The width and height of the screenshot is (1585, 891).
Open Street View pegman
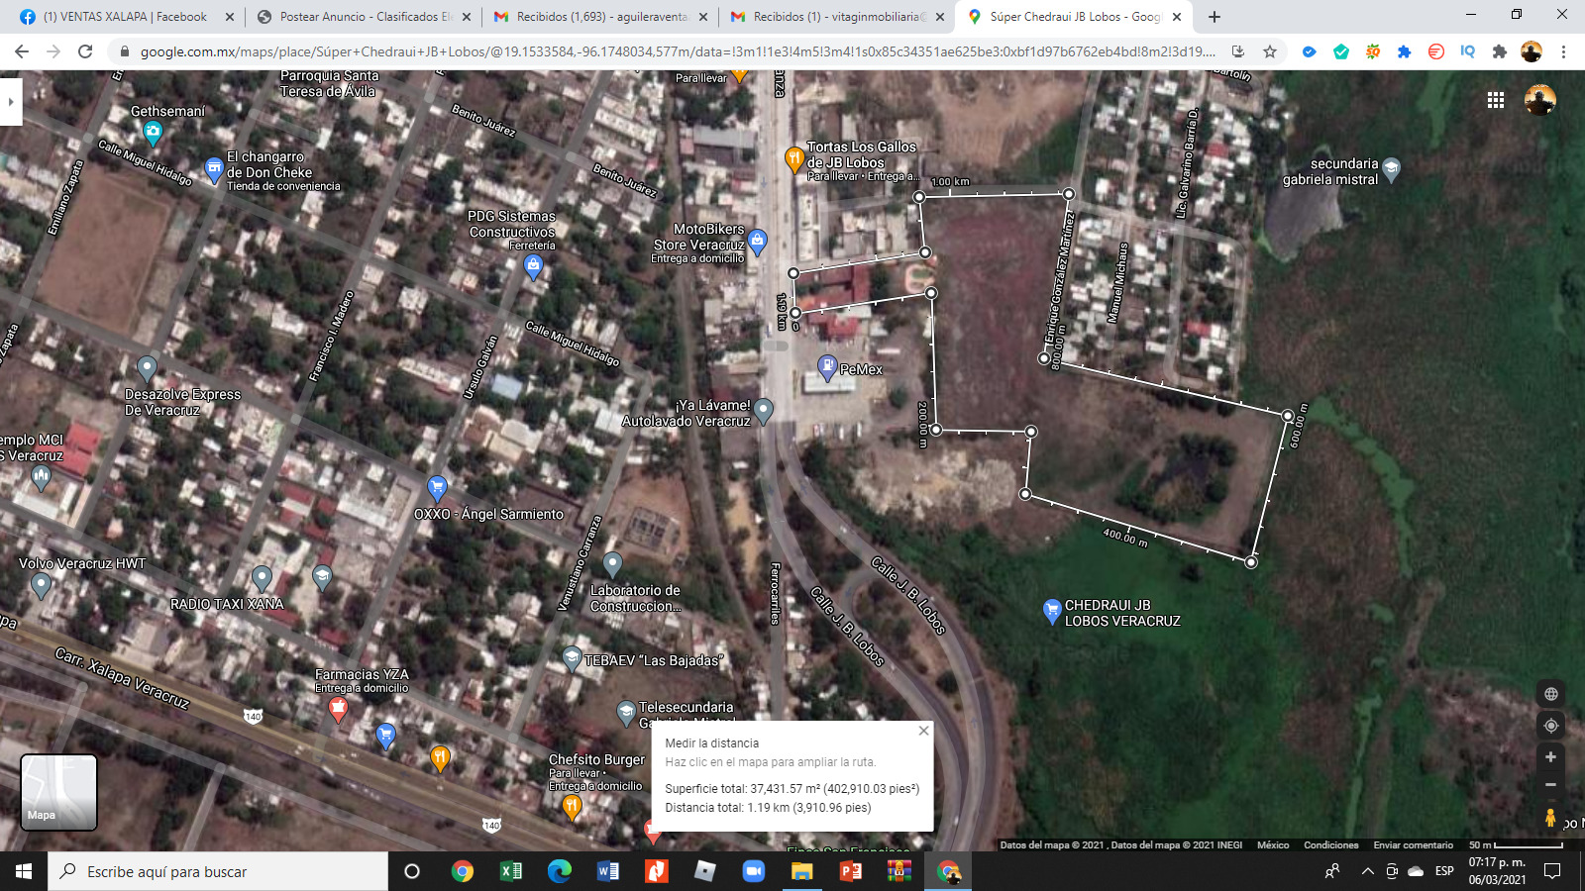[1550, 818]
